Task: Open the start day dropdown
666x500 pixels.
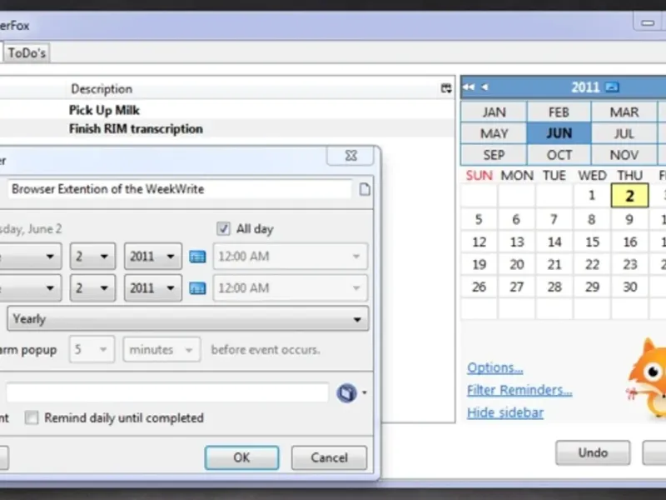Action: [x=92, y=257]
